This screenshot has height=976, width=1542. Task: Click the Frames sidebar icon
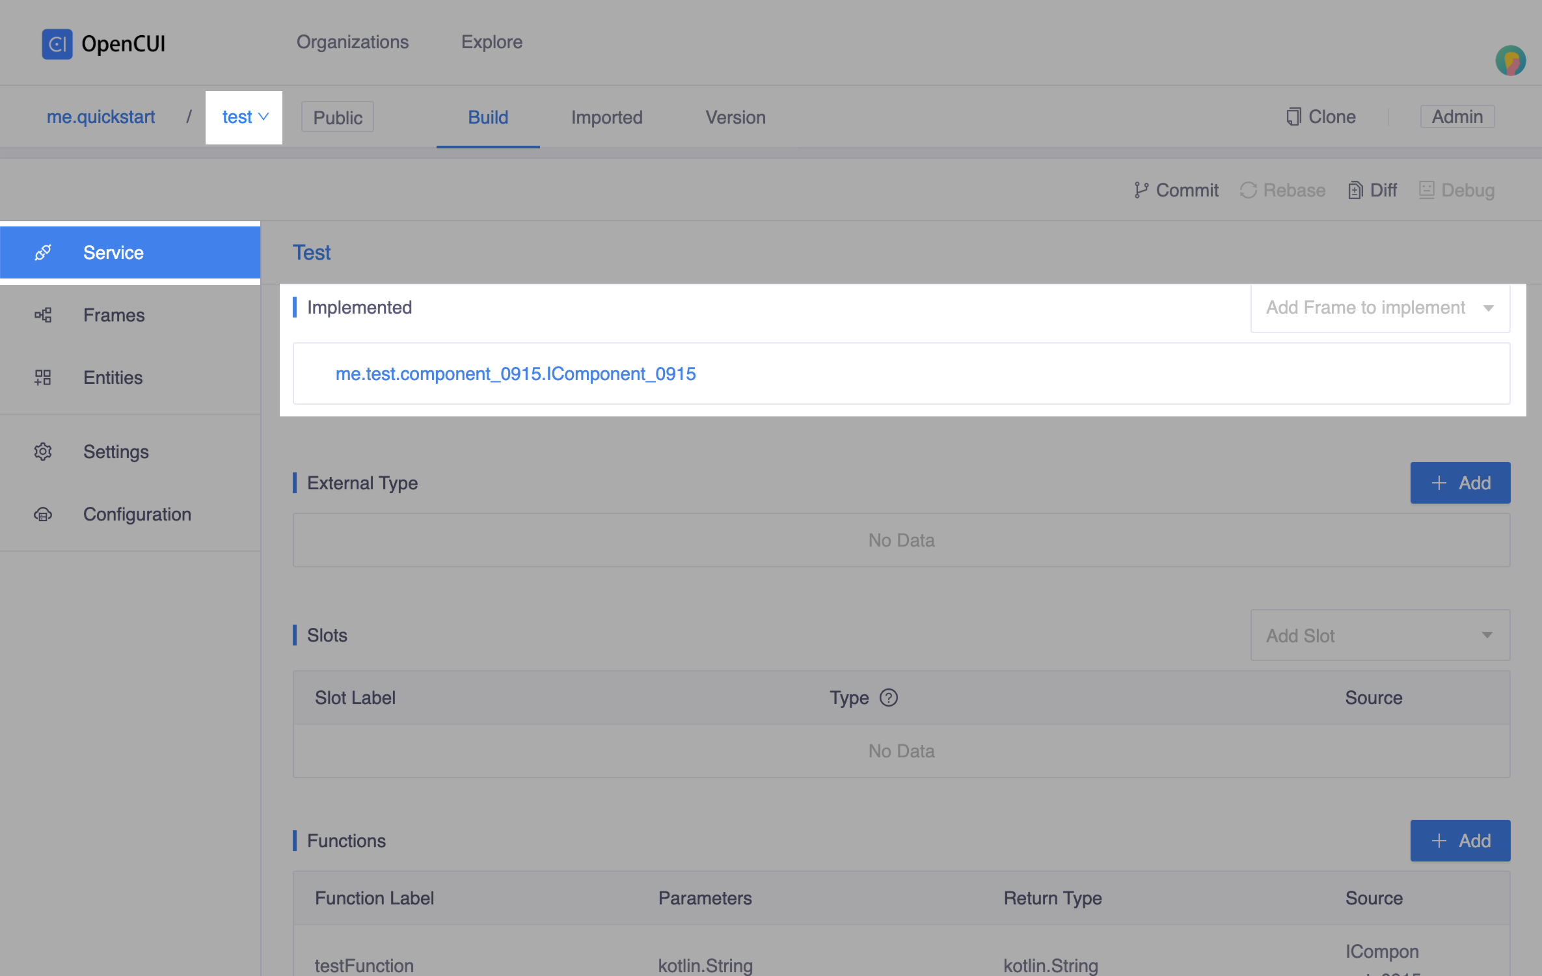click(42, 315)
